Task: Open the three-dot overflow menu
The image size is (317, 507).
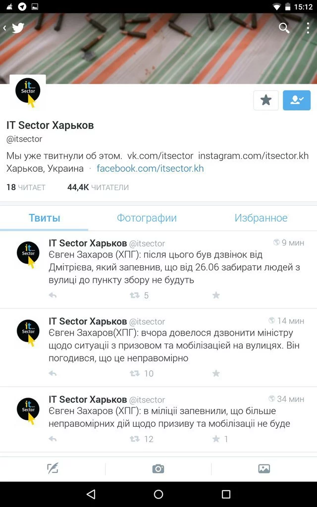Action: 308,28
